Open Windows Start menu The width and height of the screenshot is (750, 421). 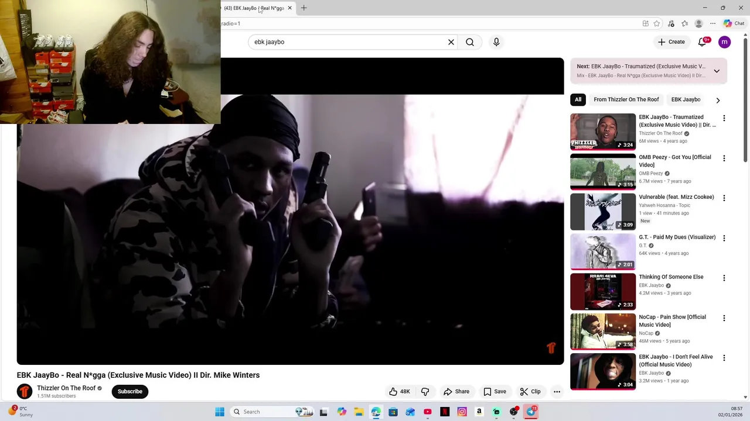tap(220, 412)
